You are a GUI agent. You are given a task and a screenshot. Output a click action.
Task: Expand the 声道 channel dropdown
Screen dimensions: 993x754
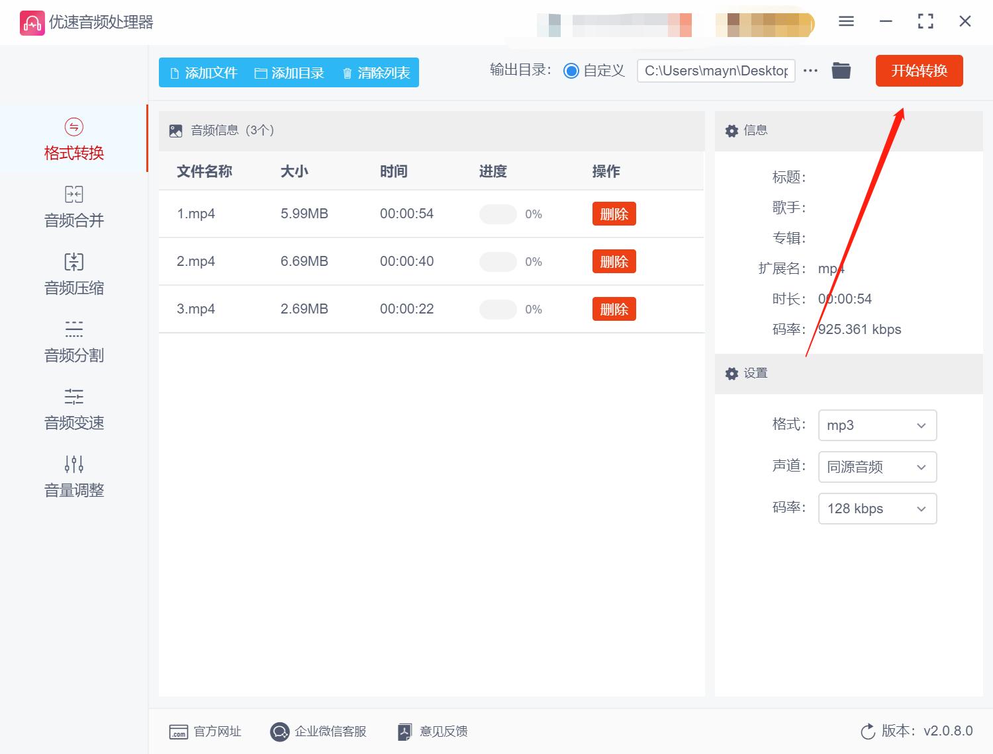[x=877, y=467]
